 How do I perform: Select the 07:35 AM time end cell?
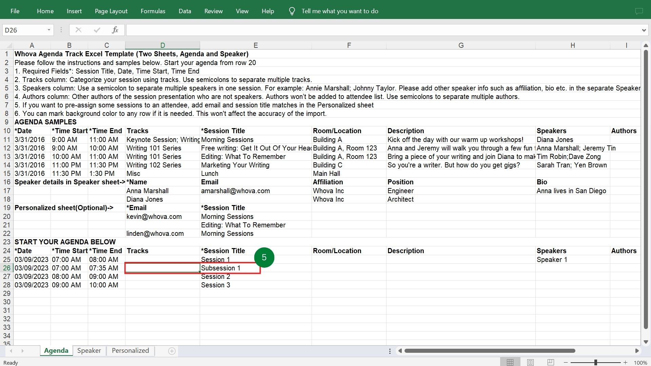(x=106, y=268)
